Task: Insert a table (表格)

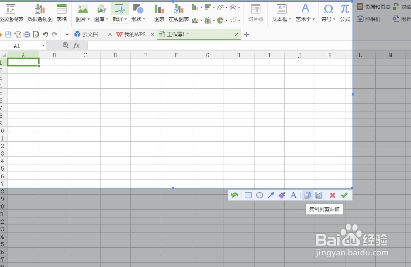Action: click(61, 13)
